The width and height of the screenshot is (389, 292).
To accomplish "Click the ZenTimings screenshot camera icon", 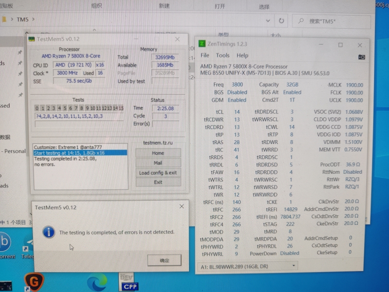I will [362, 56].
